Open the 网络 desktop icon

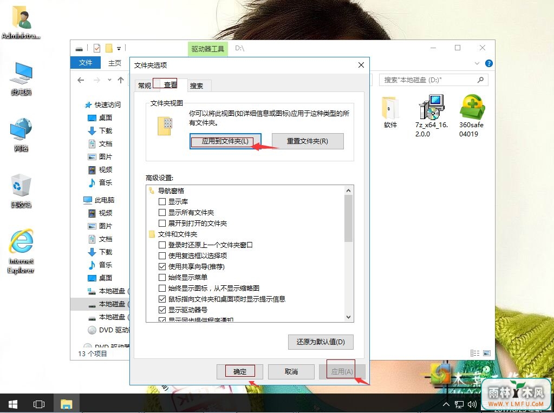pyautogui.click(x=21, y=135)
